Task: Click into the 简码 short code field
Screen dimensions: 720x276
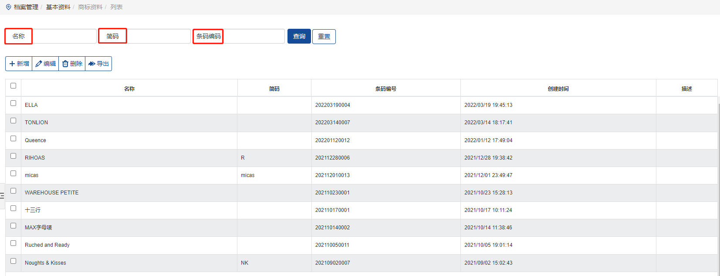Action: click(x=159, y=36)
